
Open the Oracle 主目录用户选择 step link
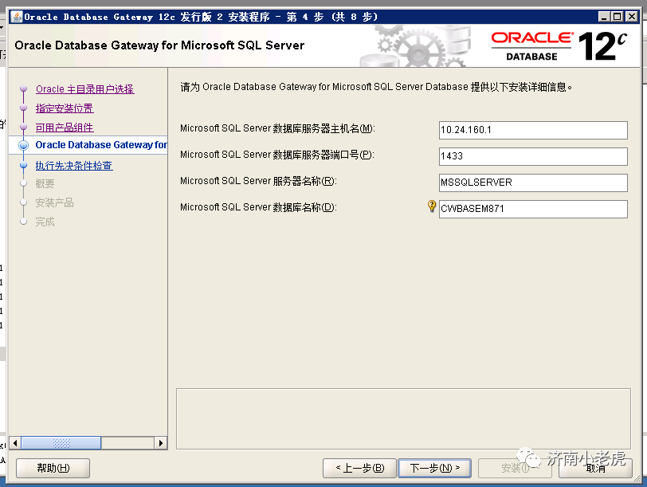[x=85, y=89]
